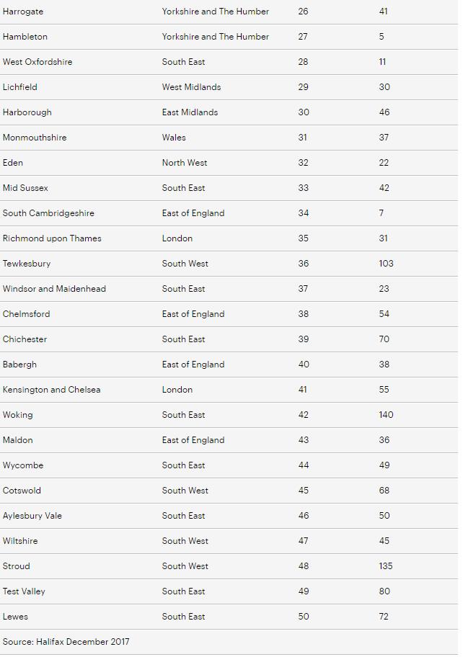Click West Oxfordshire in the table
This screenshot has width=463, height=657.
[38, 62]
